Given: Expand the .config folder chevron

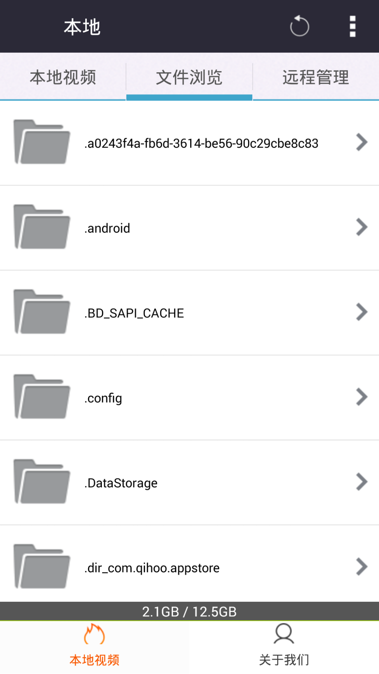Looking at the screenshot, I should coord(362,397).
